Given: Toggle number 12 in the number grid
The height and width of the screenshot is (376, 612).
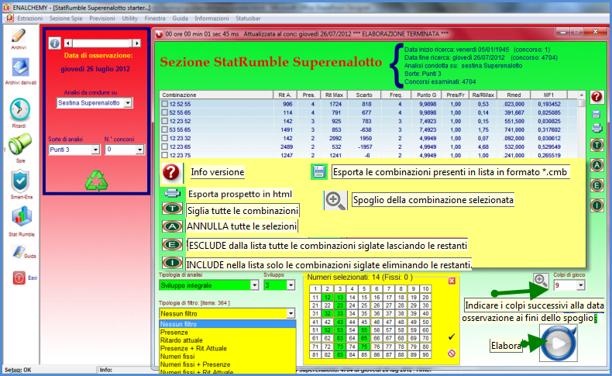Looking at the screenshot, I should coord(328,297).
